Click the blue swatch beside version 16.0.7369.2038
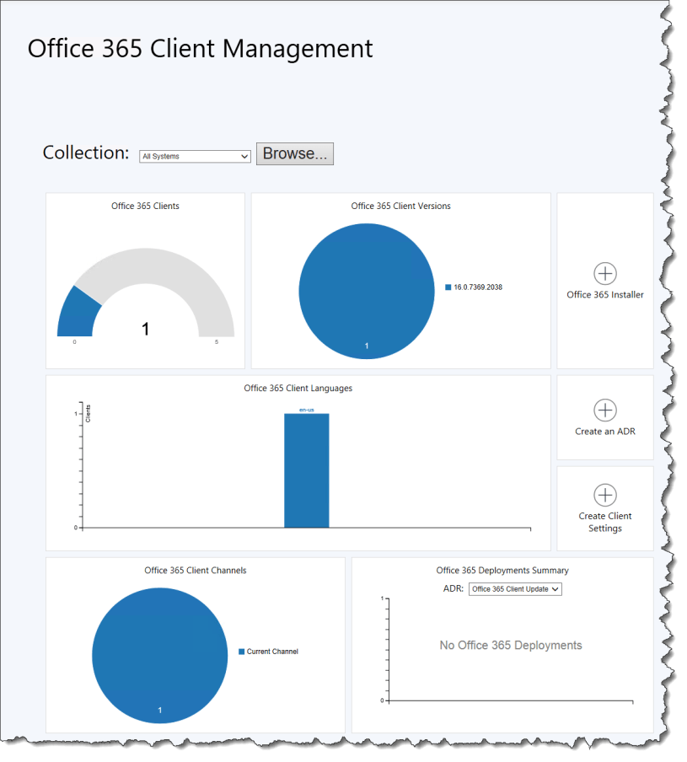The height and width of the screenshot is (762, 687). pyautogui.click(x=448, y=287)
